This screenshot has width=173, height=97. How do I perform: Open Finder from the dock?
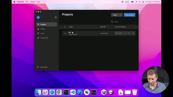(x=38, y=92)
